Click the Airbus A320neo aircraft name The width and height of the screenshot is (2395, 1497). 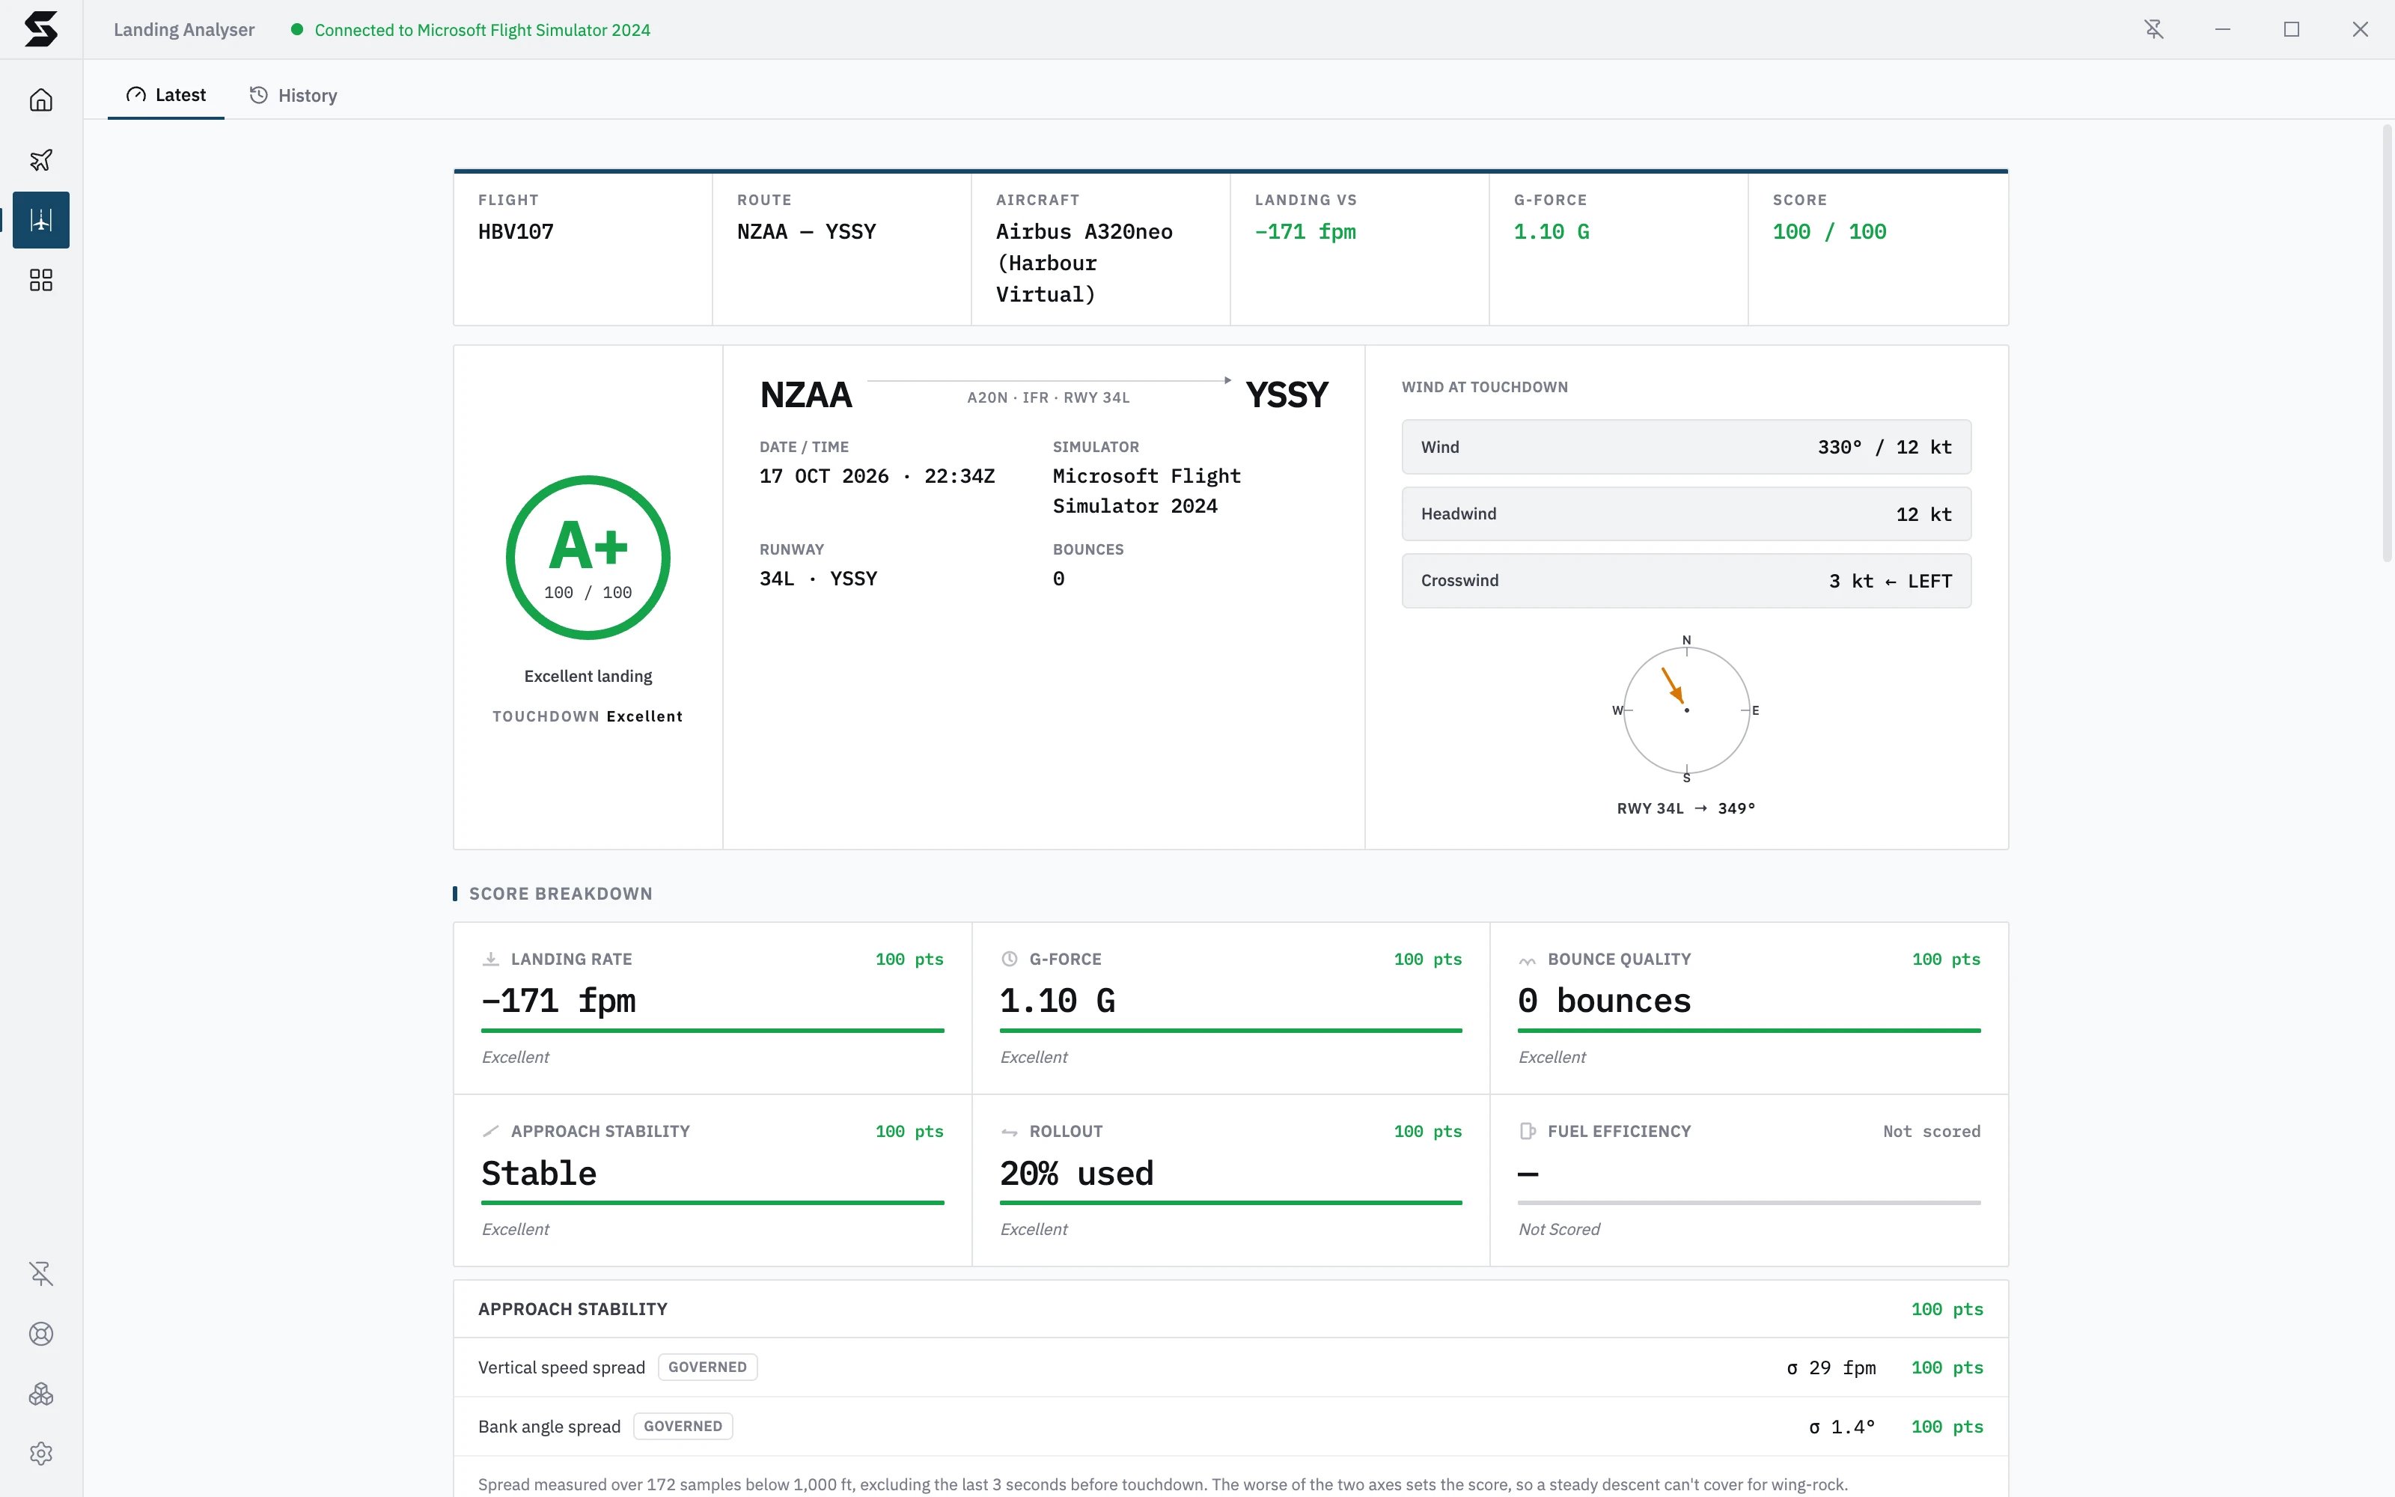coord(1084,263)
